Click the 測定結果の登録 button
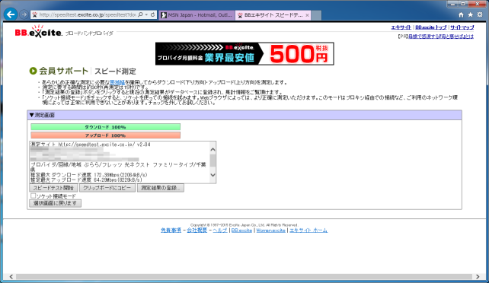Viewport: 489px width, 283px height. [160, 188]
